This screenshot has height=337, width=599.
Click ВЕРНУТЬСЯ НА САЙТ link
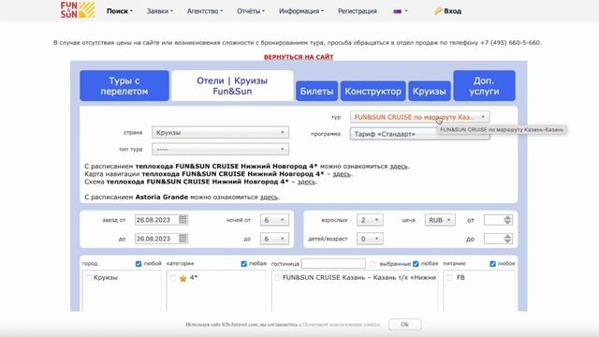point(299,57)
